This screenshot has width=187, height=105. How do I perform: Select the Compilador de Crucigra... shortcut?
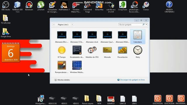click(x=52, y=7)
